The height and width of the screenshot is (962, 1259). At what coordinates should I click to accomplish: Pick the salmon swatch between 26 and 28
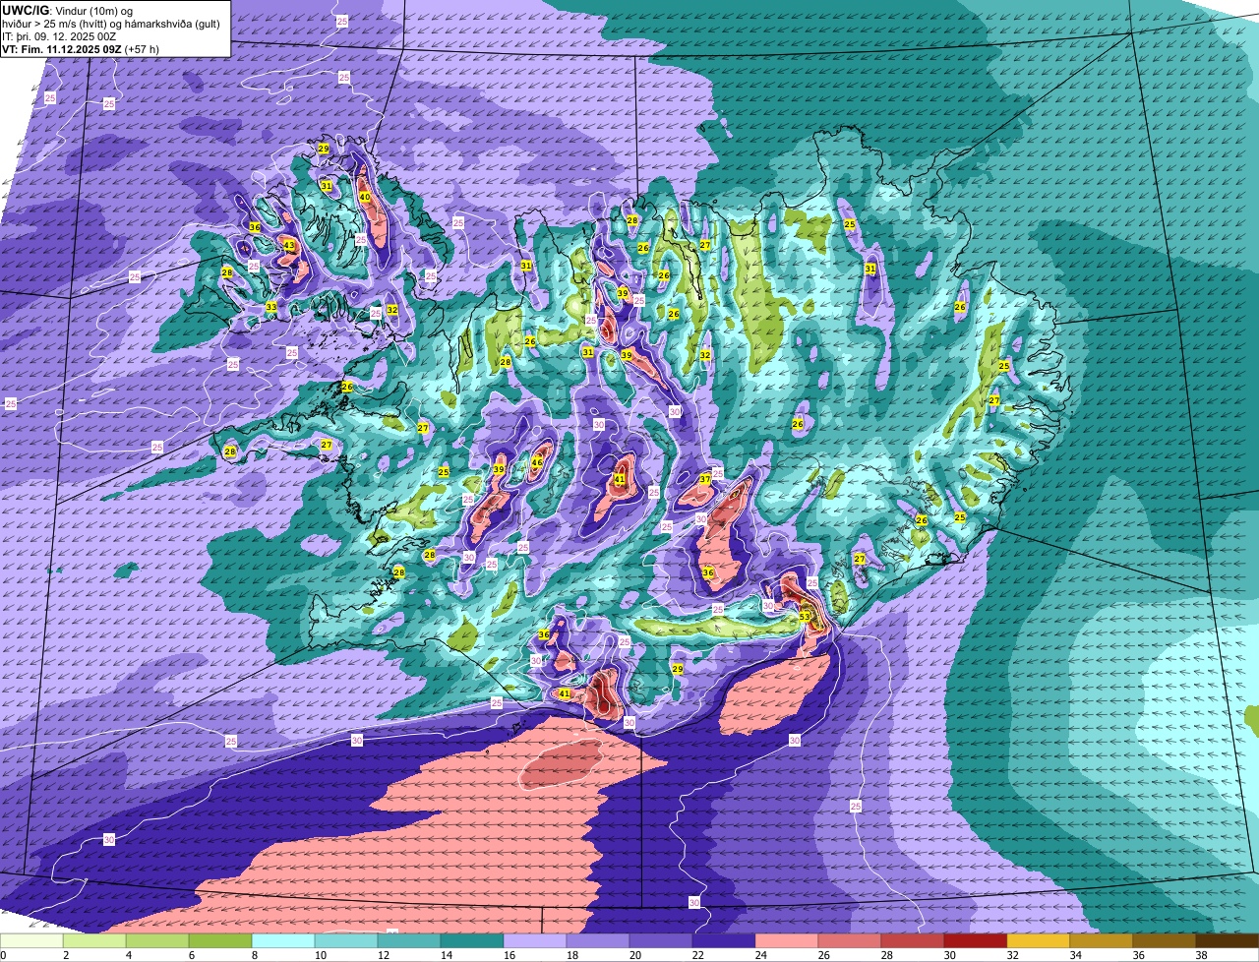[850, 940]
